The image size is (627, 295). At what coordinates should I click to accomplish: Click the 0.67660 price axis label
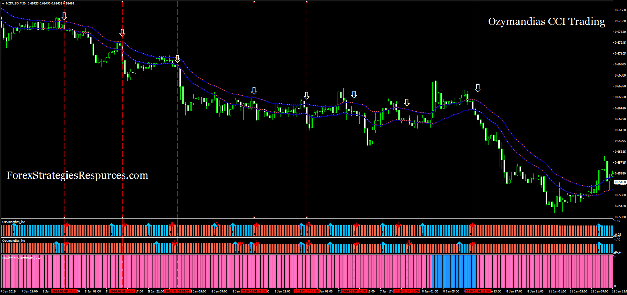(x=620, y=10)
